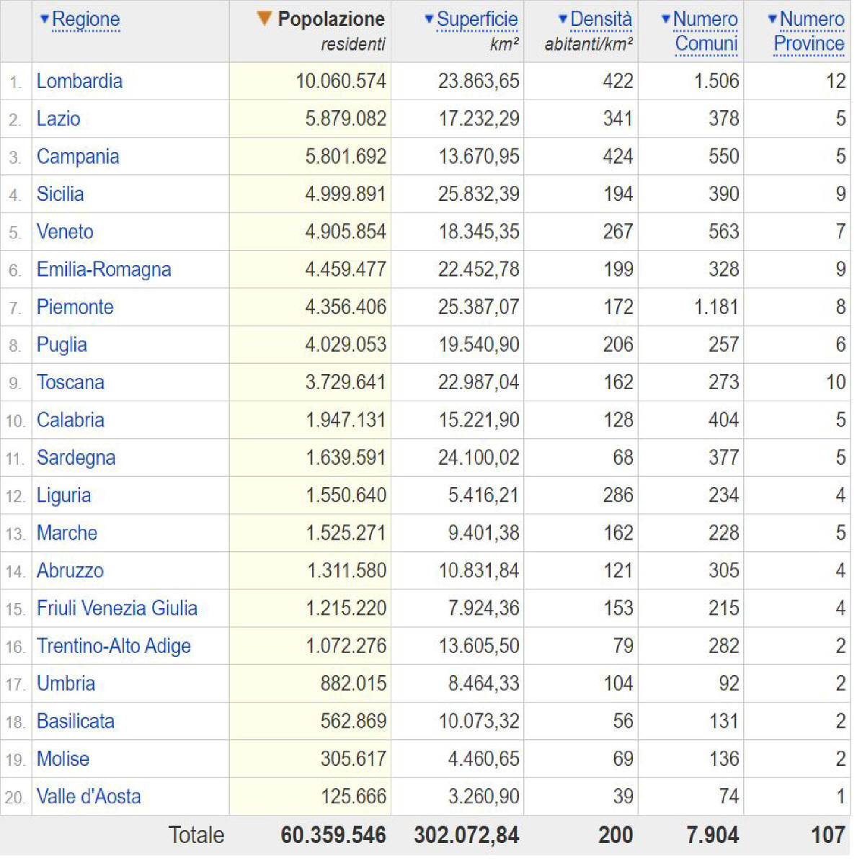This screenshot has height=861, width=857.
Task: Sort table by Superficie header link
Action: coord(477,19)
